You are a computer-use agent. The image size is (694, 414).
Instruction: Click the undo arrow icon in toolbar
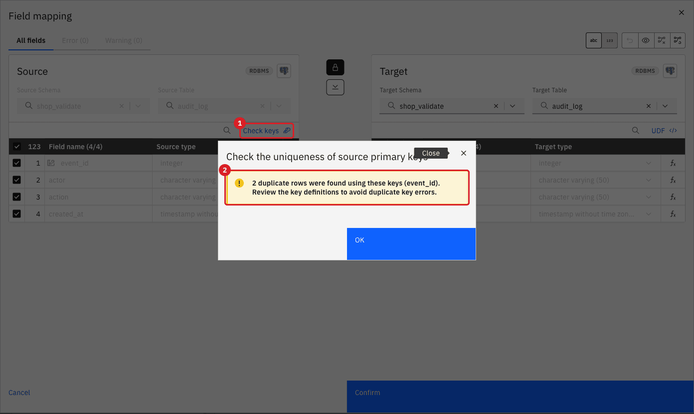(630, 40)
